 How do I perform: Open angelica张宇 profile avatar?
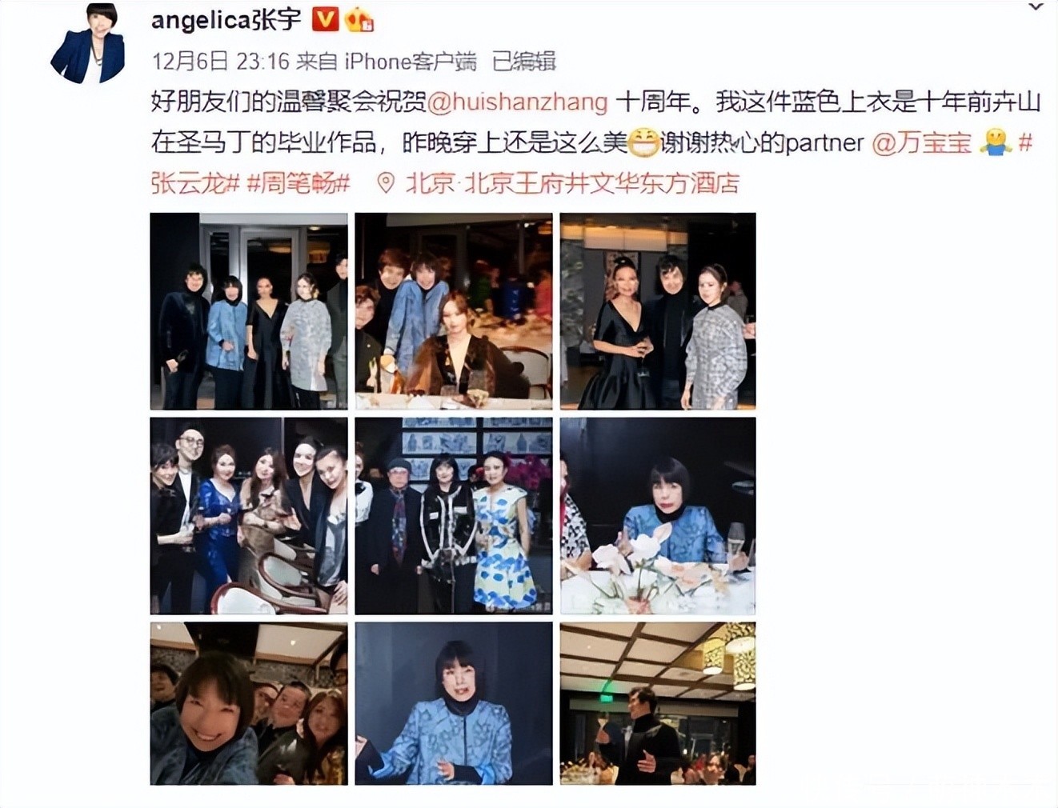(87, 43)
